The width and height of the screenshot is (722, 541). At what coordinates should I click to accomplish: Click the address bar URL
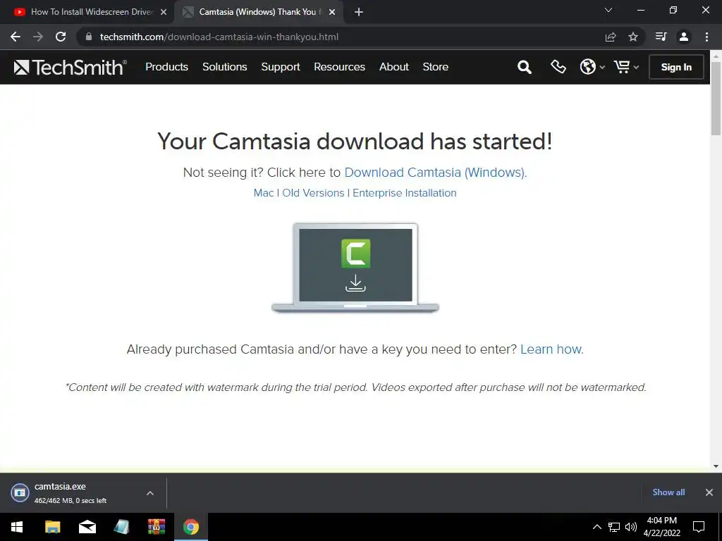pyautogui.click(x=219, y=37)
